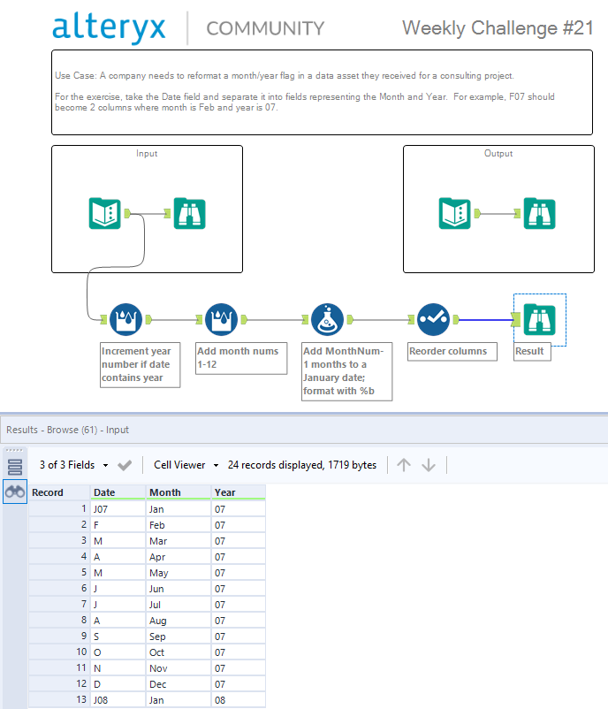The width and height of the screenshot is (608, 709).
Task: Click the 'Add month nums 1-12' annotation
Action: pos(241,358)
